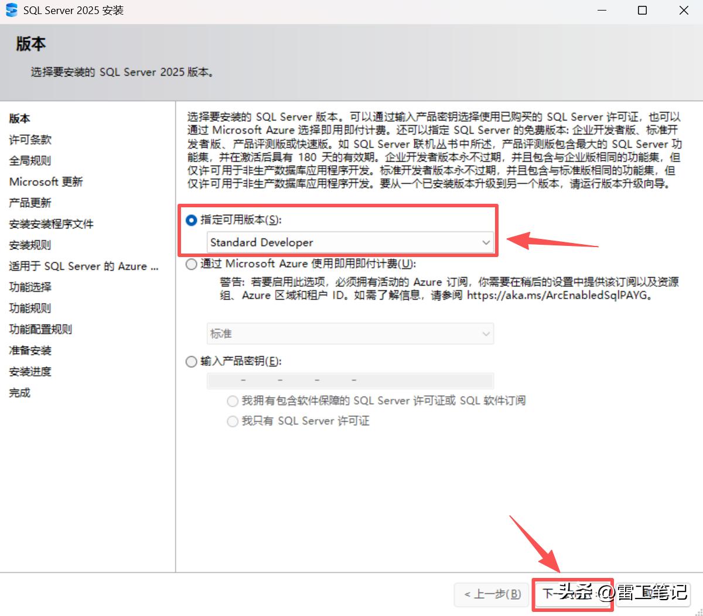Click the subtitle 选择要安装的 SQL Server 2025 版本。
Image resolution: width=703 pixels, height=616 pixels.
122,72
